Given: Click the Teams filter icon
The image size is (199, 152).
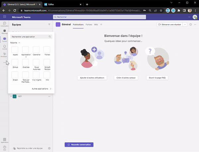Looking at the screenshot, I should (x=49, y=24).
